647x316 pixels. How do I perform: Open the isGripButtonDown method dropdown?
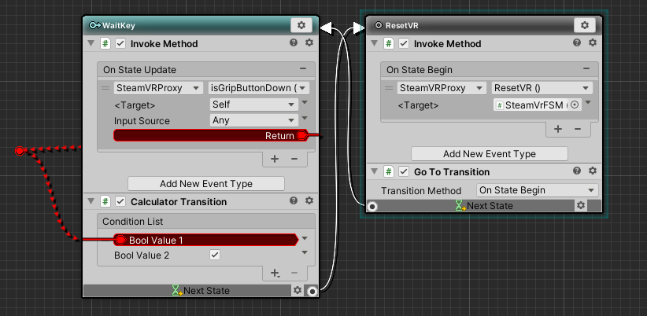click(x=258, y=88)
